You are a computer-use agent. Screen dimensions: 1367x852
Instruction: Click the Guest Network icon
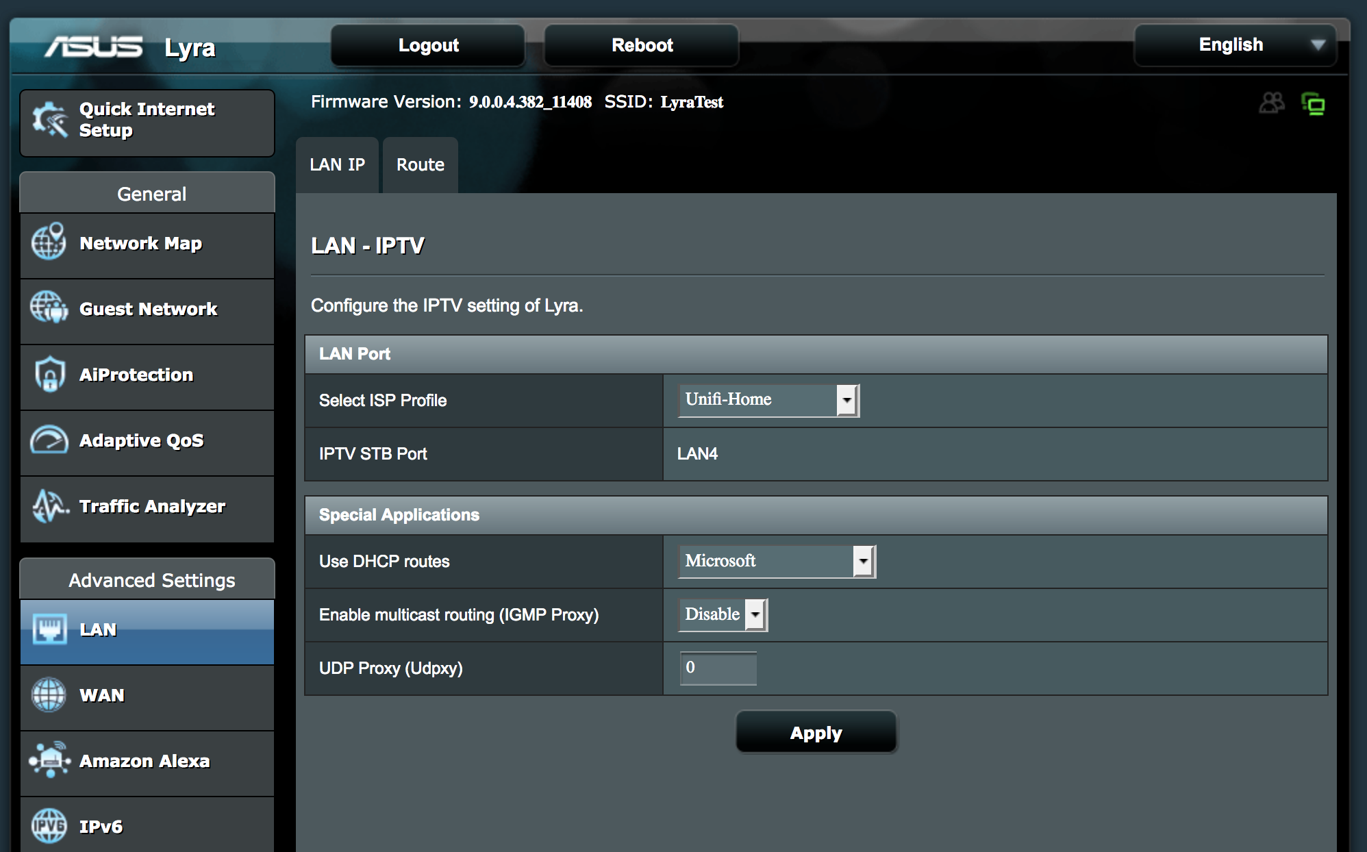point(49,308)
